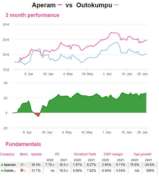Viewport: 159px width, 181px height.
Task: Click Outokumpu dividend yield 7.82%
Action: coord(91,170)
